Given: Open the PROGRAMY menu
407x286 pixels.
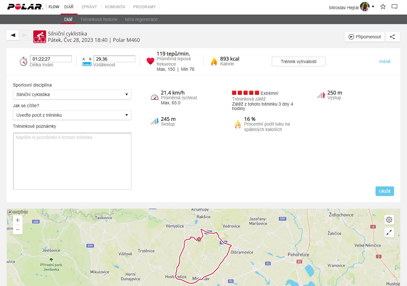Looking at the screenshot, I should coord(144,7).
